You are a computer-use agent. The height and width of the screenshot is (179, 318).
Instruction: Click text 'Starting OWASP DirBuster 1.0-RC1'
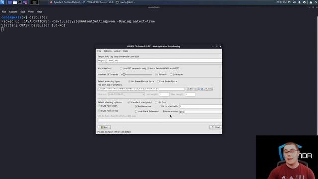tap(33, 25)
